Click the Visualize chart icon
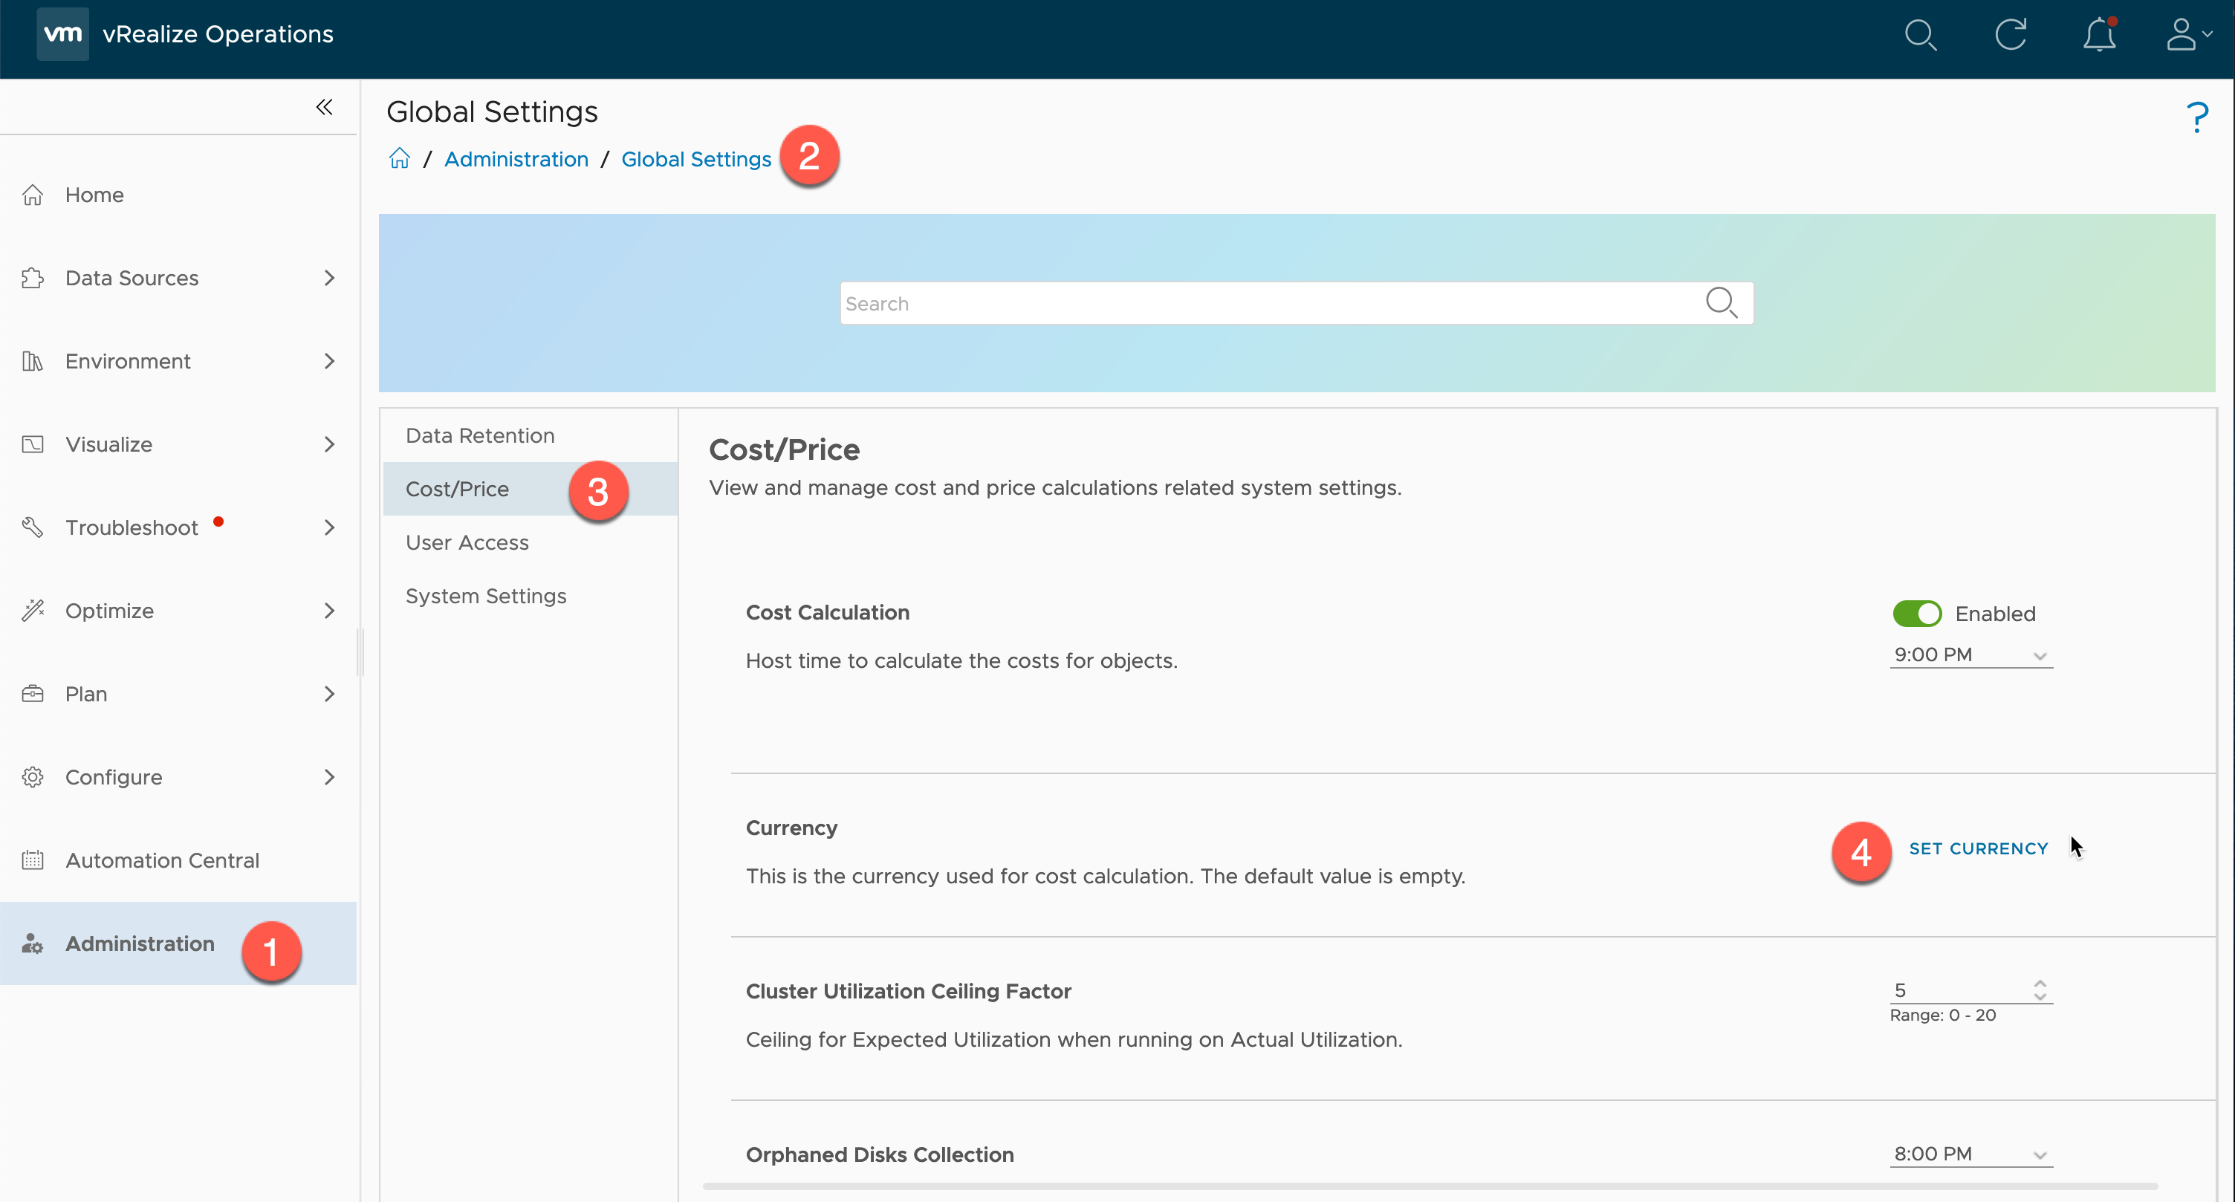 coord(33,445)
